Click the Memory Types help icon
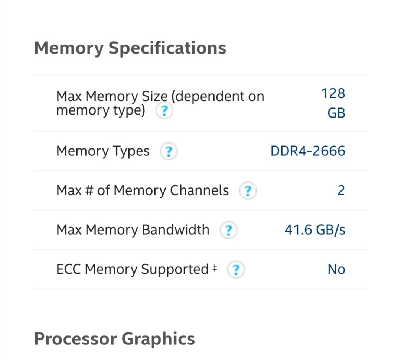The height and width of the screenshot is (360, 401). tap(169, 151)
